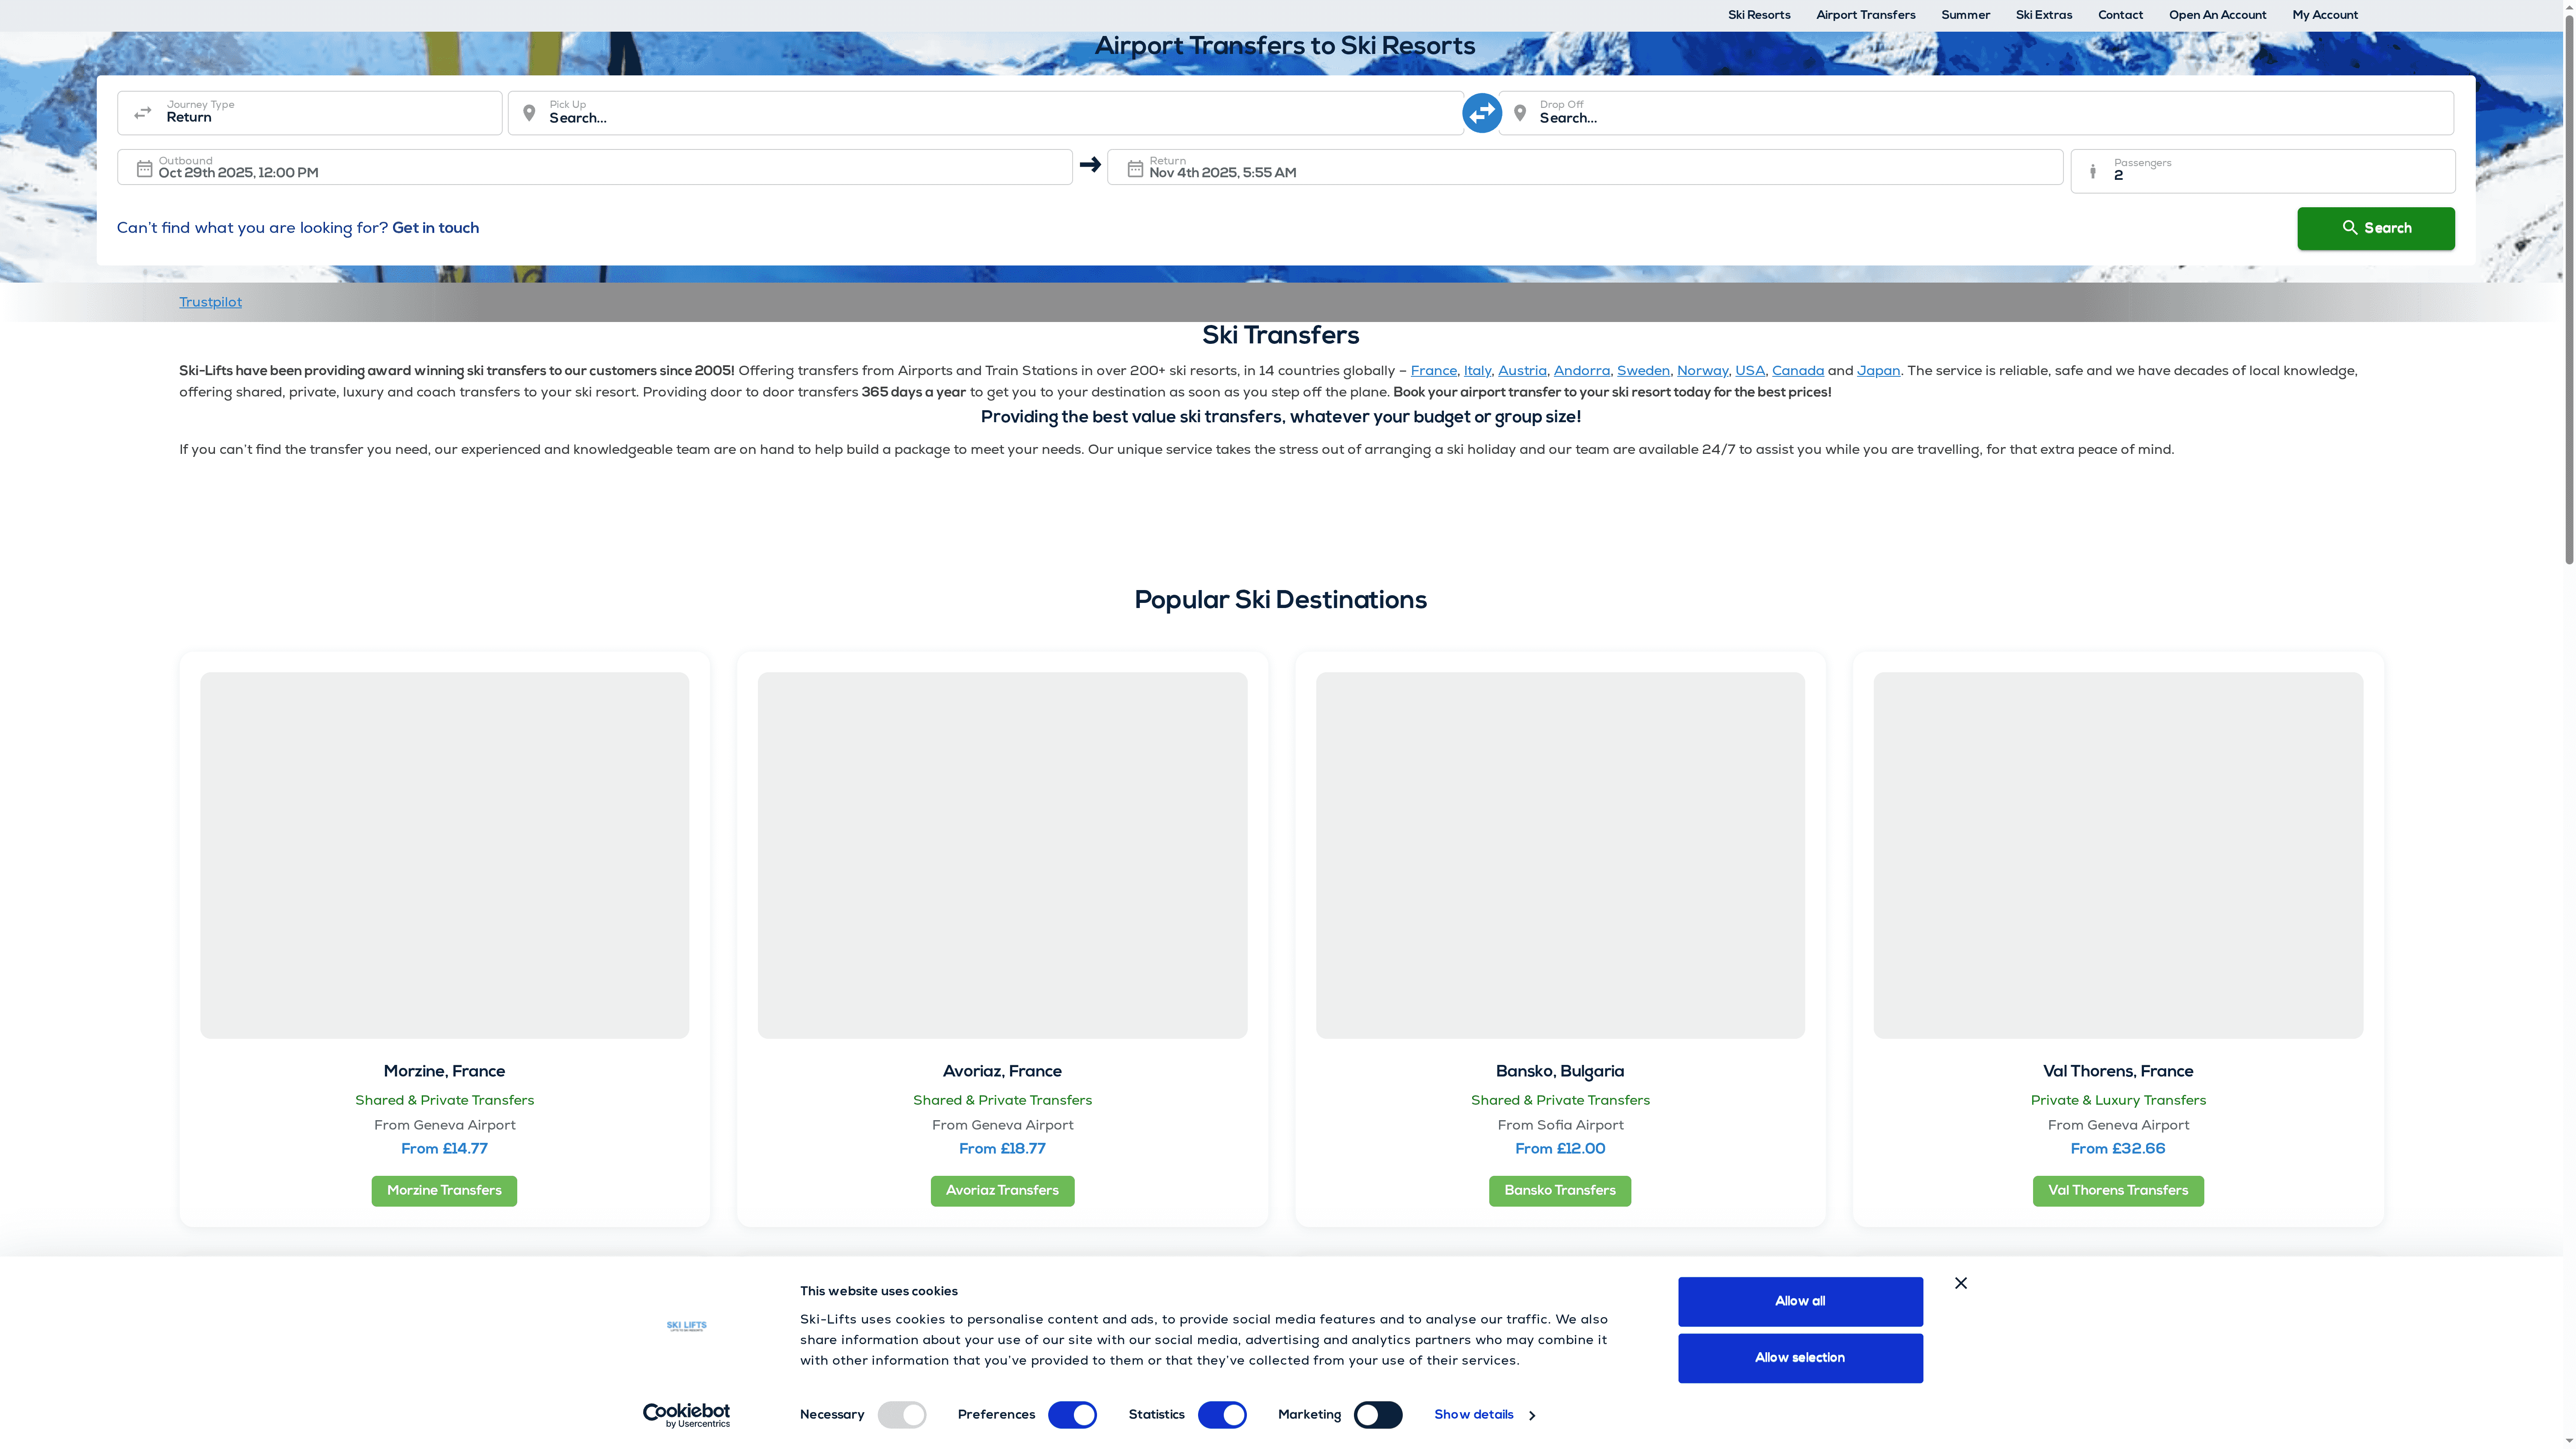Click the passengers person icon
This screenshot has width=2576, height=1449.
2093,171
